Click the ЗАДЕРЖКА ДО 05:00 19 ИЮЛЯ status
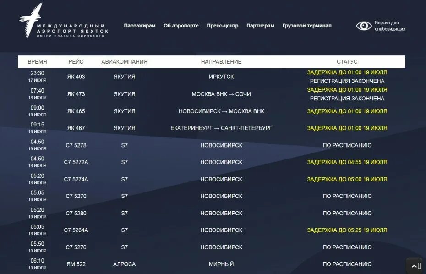 (347, 179)
